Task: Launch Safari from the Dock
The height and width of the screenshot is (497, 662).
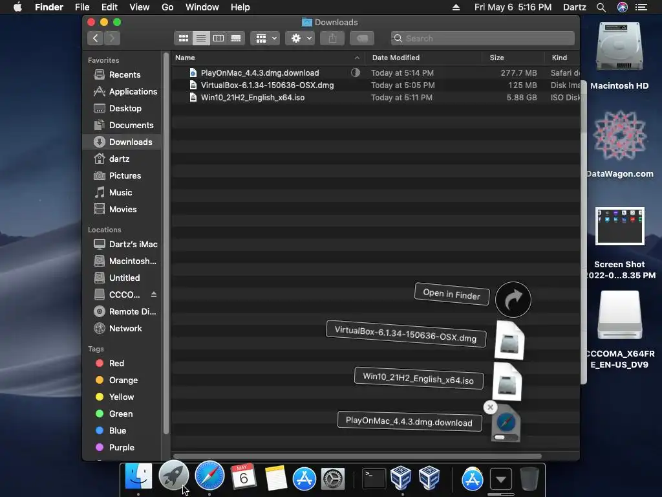Action: [x=209, y=476]
